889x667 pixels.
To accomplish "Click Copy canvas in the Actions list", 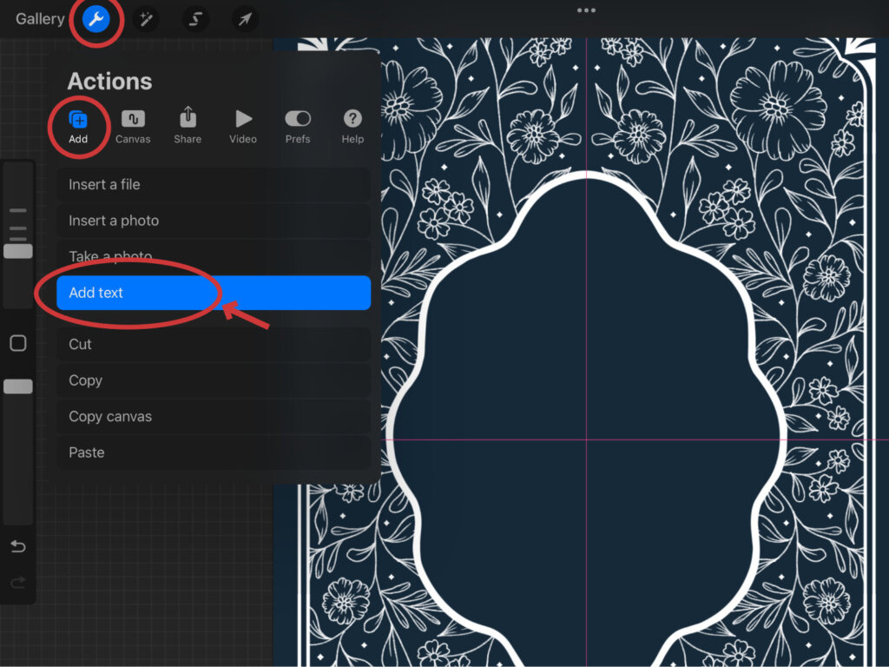I will [213, 416].
